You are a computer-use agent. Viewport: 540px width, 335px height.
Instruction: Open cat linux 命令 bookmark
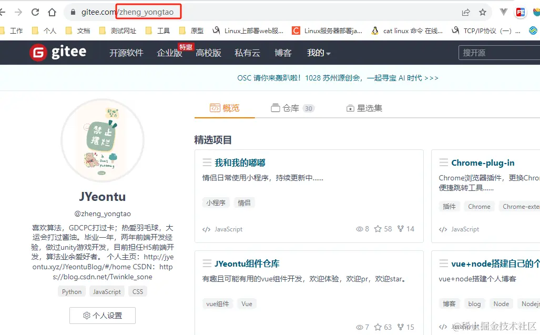407,31
